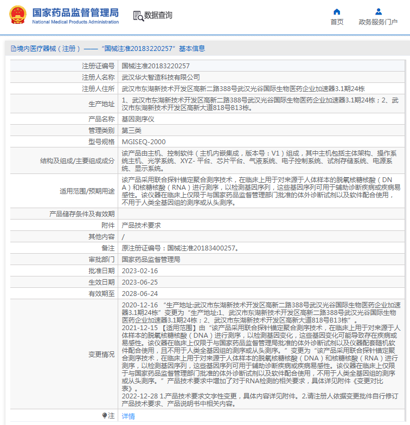Select registration number 国械注准20183220257 in the table

click(156, 66)
